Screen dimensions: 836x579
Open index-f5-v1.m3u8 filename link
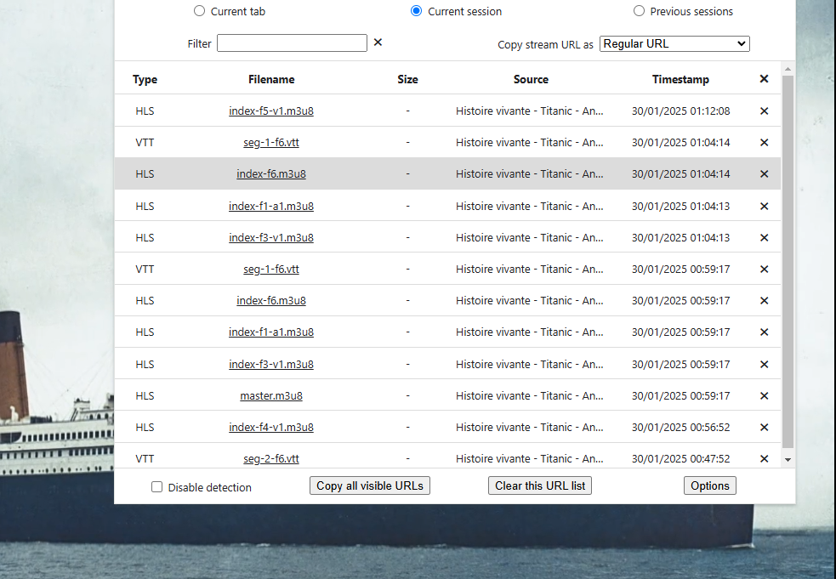tap(271, 111)
